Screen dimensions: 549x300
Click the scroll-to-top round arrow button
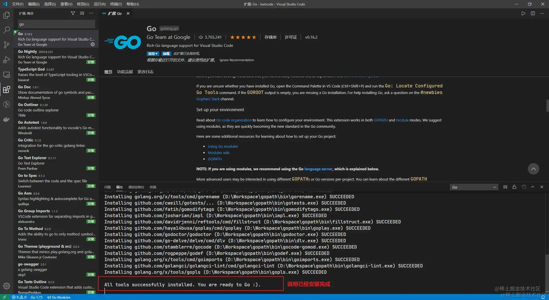tap(533, 169)
